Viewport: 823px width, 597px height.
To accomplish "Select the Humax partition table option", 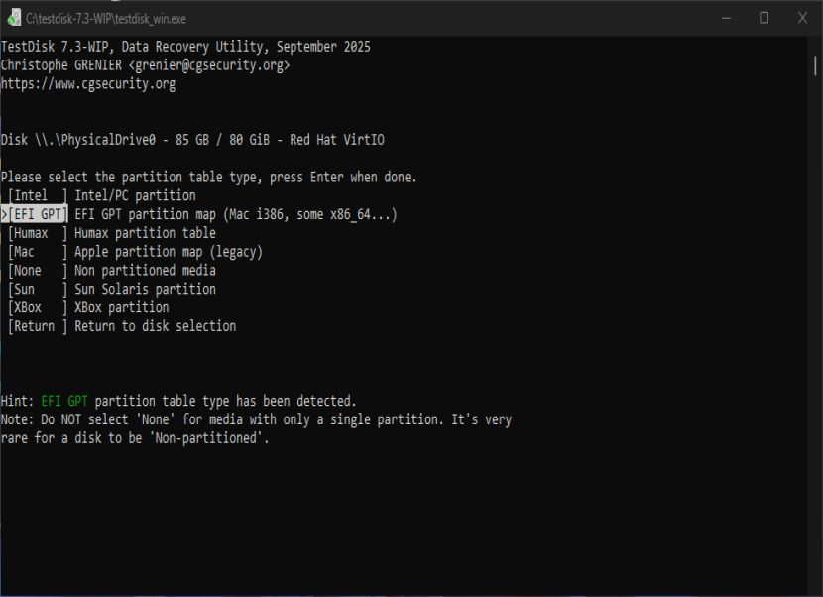I will pos(112,233).
